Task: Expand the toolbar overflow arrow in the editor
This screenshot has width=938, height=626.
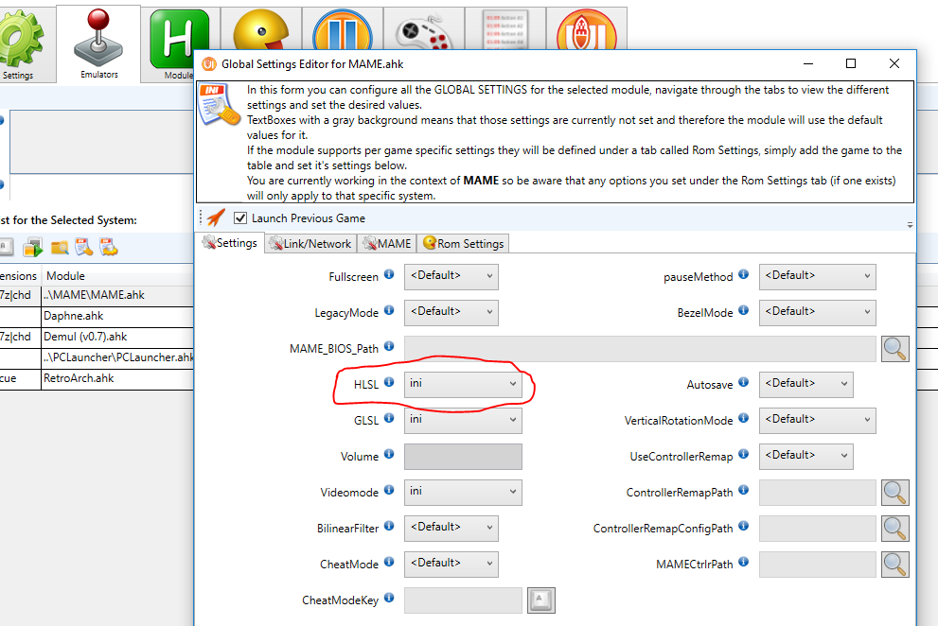Action: (910, 225)
